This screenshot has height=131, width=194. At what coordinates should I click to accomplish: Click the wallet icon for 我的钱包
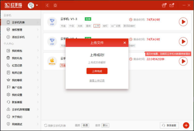point(8,51)
